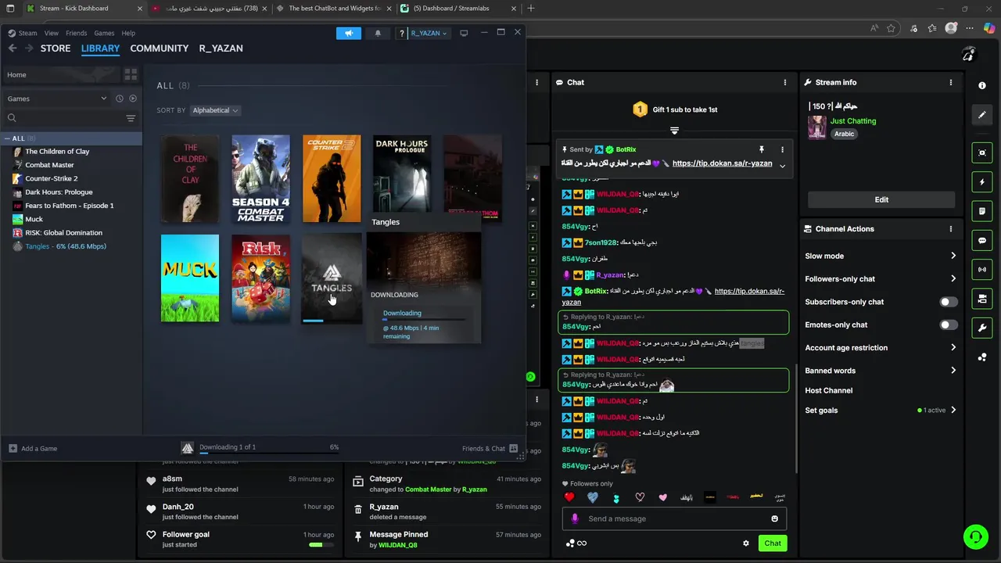Toggle collections grid view beside Home
Viewport: 1001px width, 563px height.
click(x=131, y=74)
